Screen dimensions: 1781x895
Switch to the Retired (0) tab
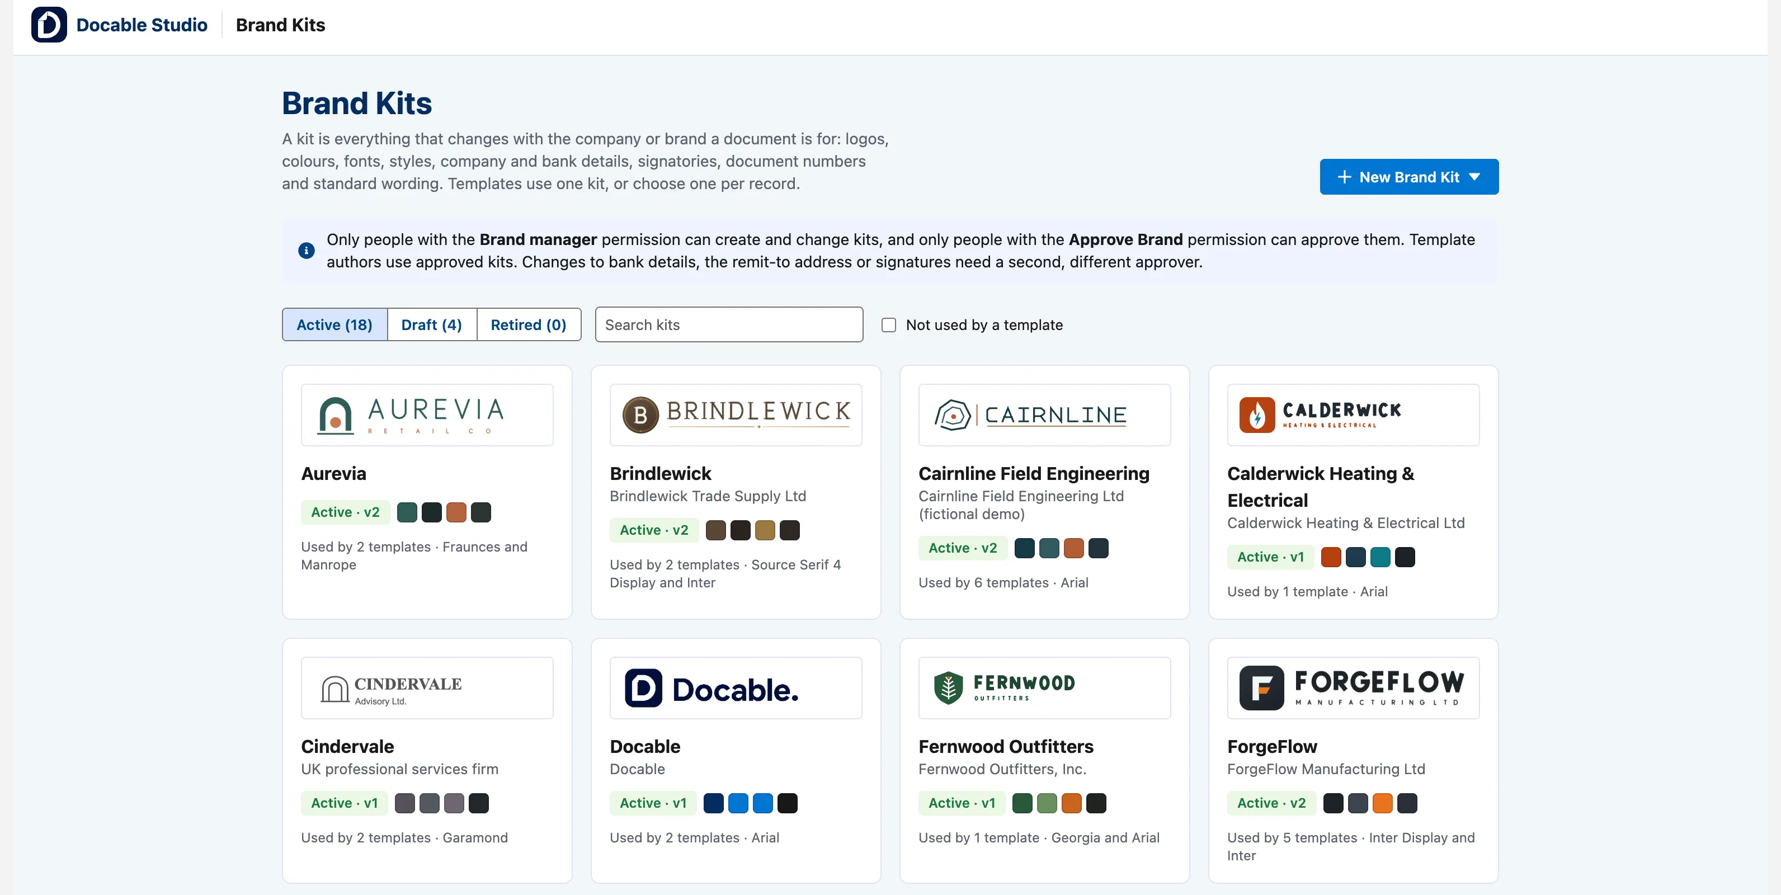pos(528,324)
